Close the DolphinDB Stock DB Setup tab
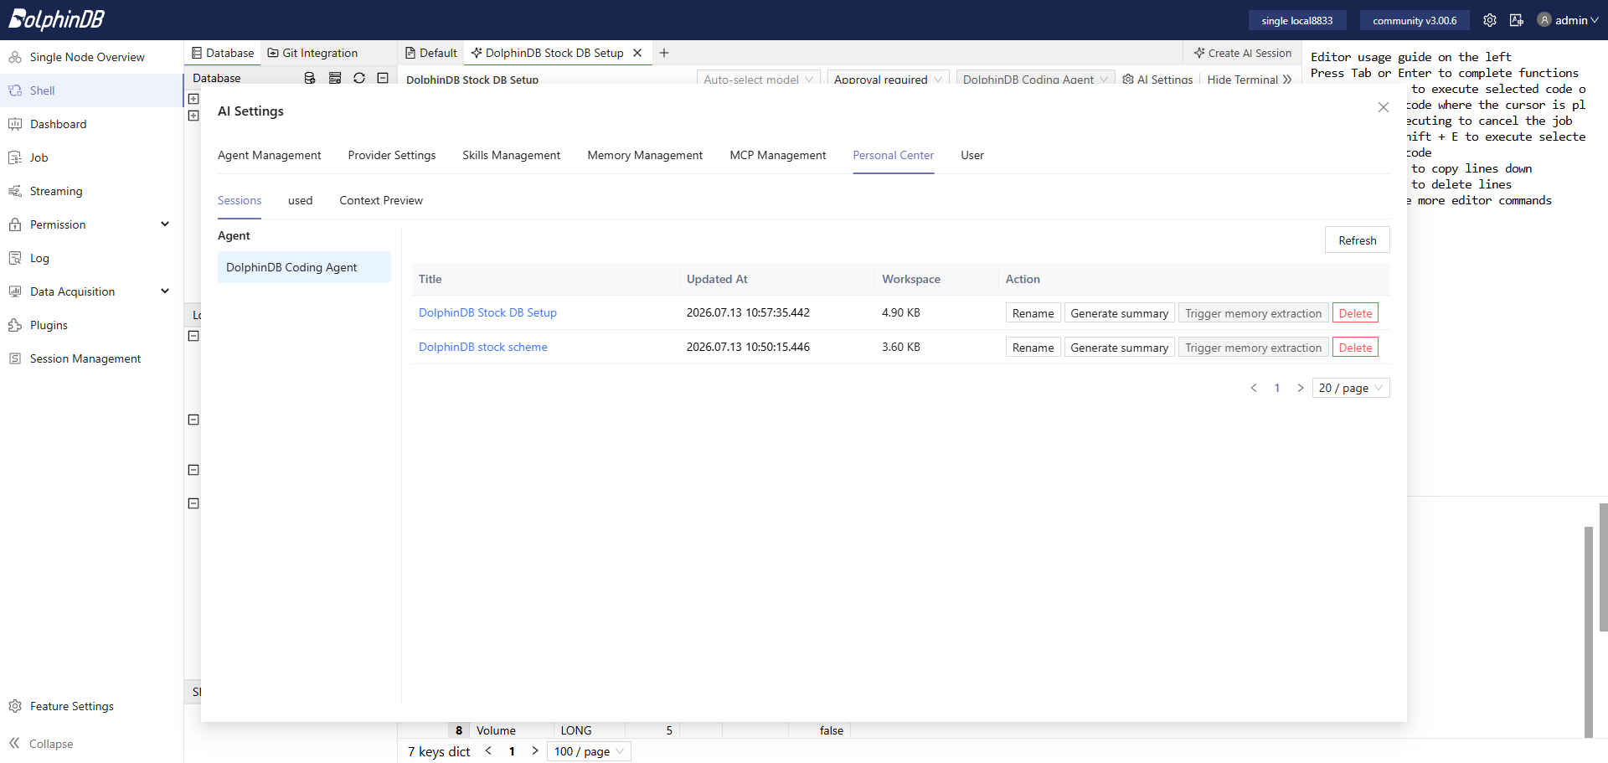This screenshot has height=763, width=1608. tap(637, 53)
